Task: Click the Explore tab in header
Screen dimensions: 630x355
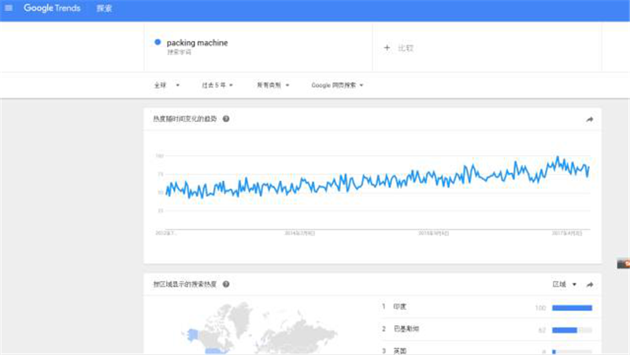Action: (103, 8)
